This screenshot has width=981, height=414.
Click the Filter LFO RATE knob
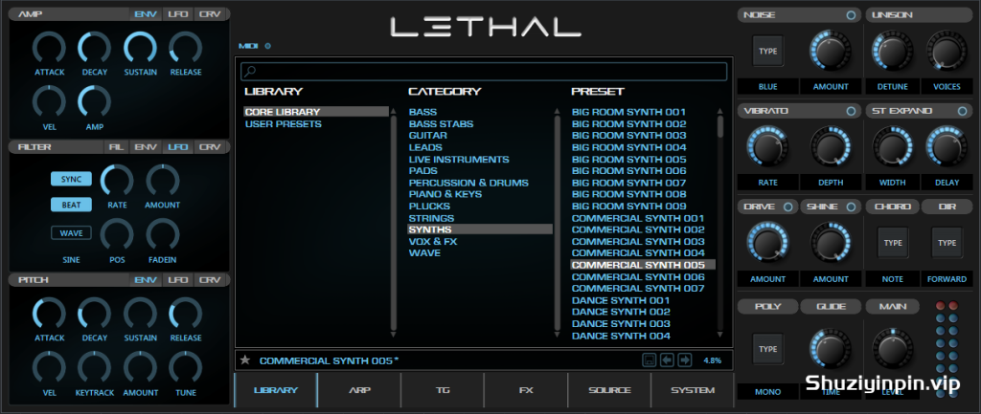117,181
